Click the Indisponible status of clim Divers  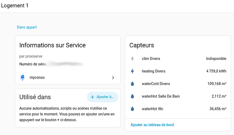pos(216,58)
